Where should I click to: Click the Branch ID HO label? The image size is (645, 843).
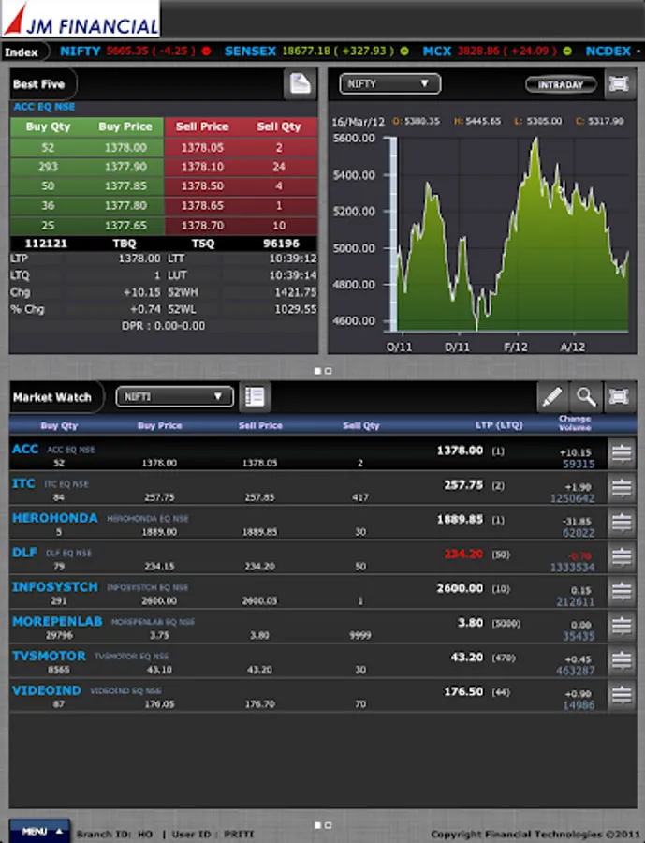(x=114, y=834)
